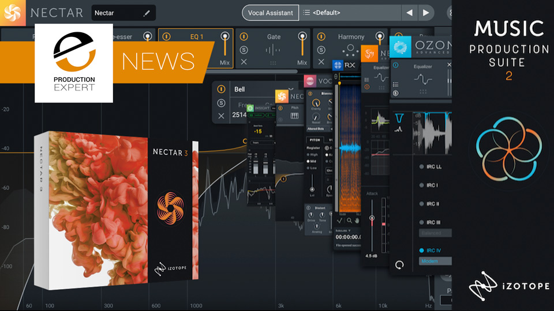This screenshot has width=554, height=311.
Task: Toggle the VocalSynth Distort power
Action: (x=308, y=208)
